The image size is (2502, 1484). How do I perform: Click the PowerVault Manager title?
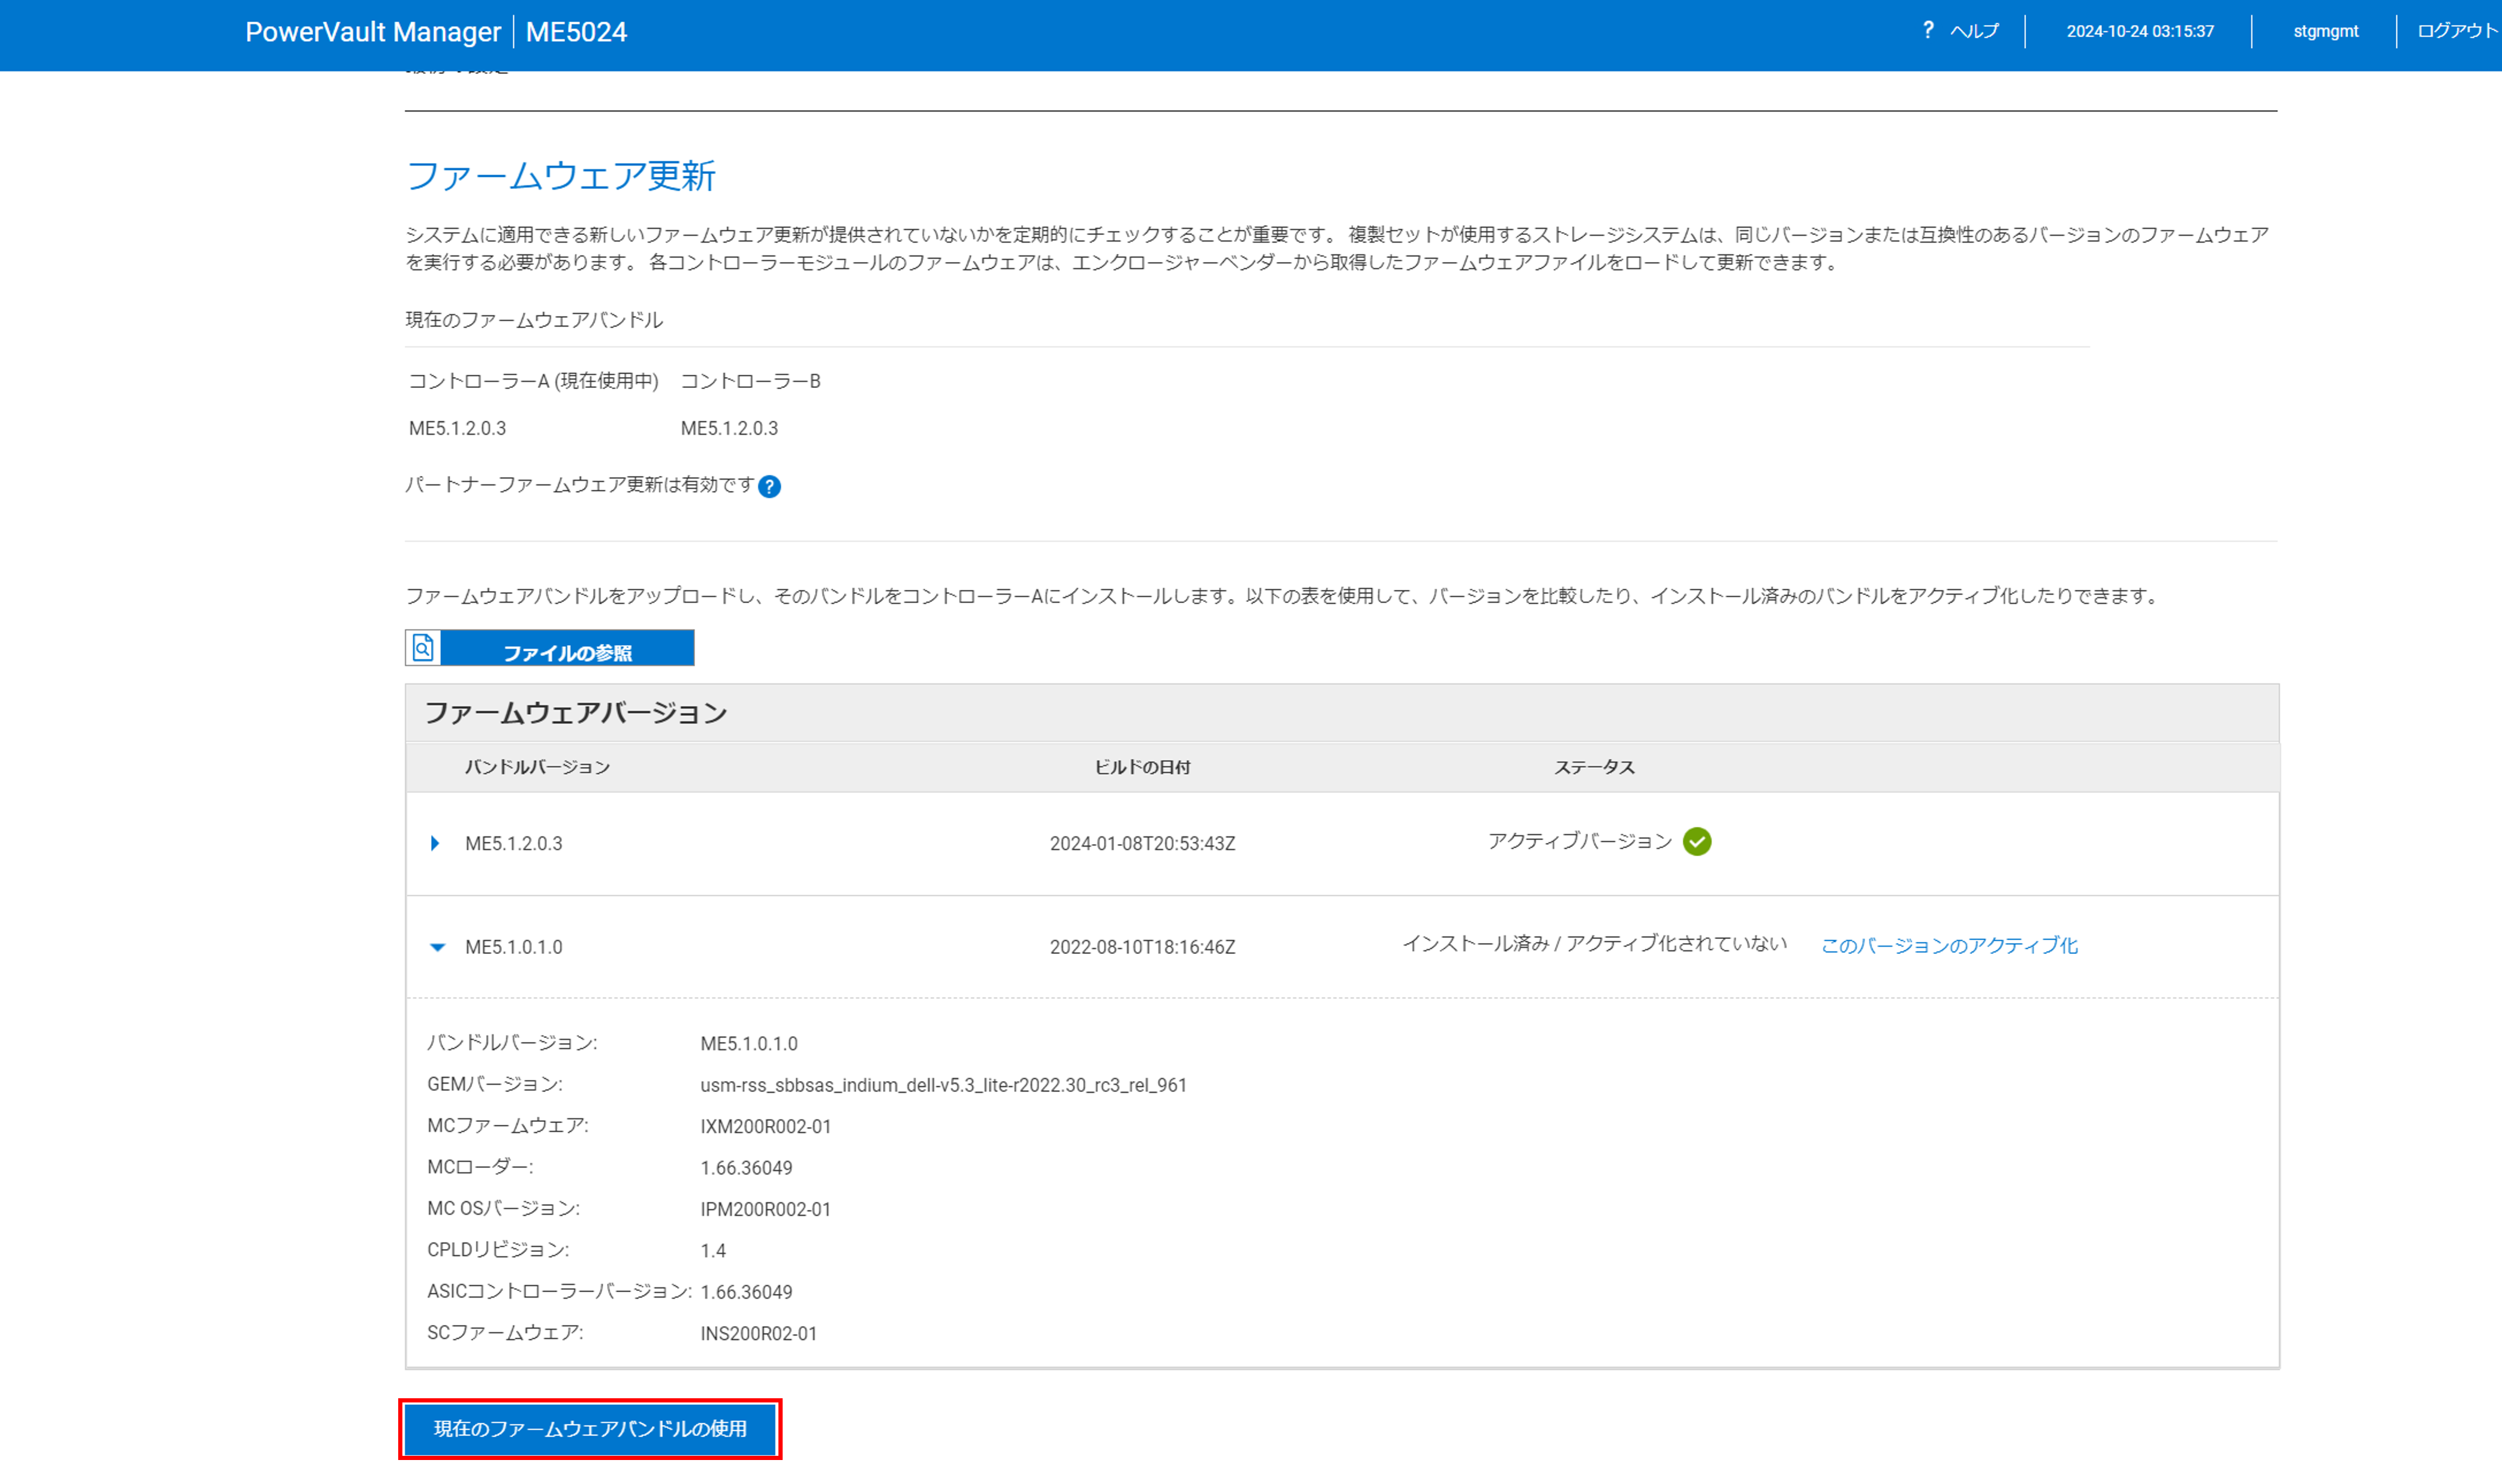(373, 32)
